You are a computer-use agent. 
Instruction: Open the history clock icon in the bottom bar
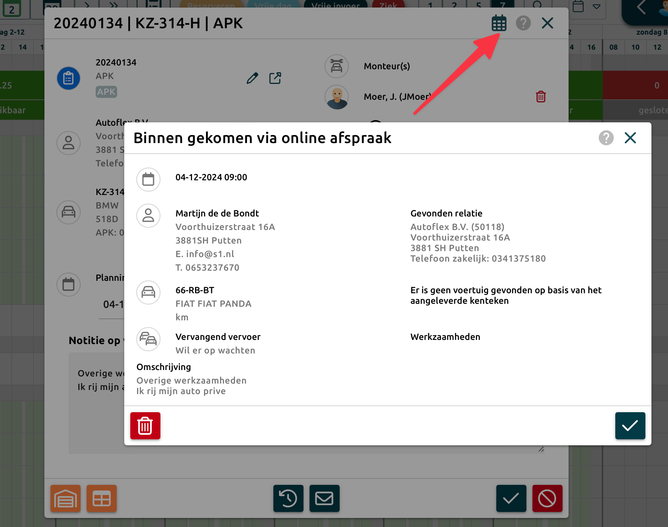tap(288, 498)
